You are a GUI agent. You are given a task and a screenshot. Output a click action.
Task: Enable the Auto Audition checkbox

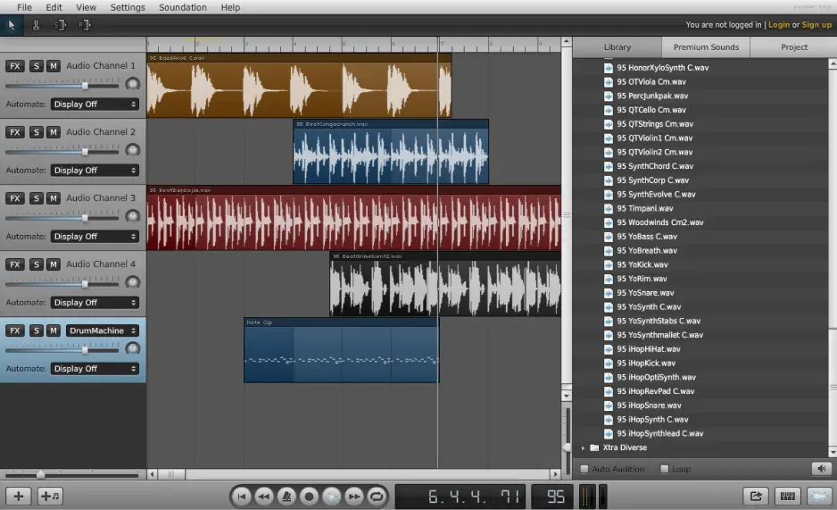(x=585, y=469)
